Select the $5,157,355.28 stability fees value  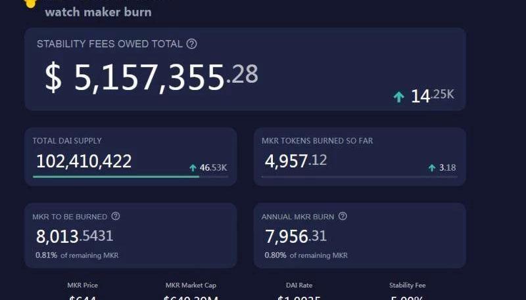[x=151, y=77]
